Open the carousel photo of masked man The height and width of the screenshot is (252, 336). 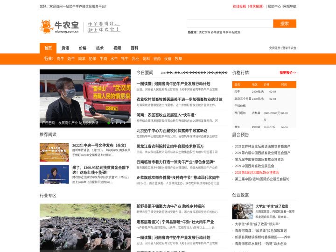pyautogui.click(x=85, y=98)
